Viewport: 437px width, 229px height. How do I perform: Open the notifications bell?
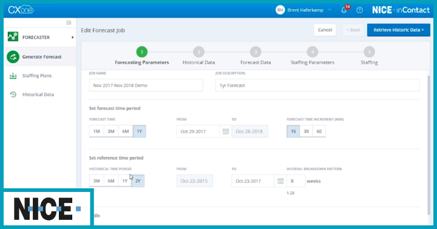(x=344, y=10)
